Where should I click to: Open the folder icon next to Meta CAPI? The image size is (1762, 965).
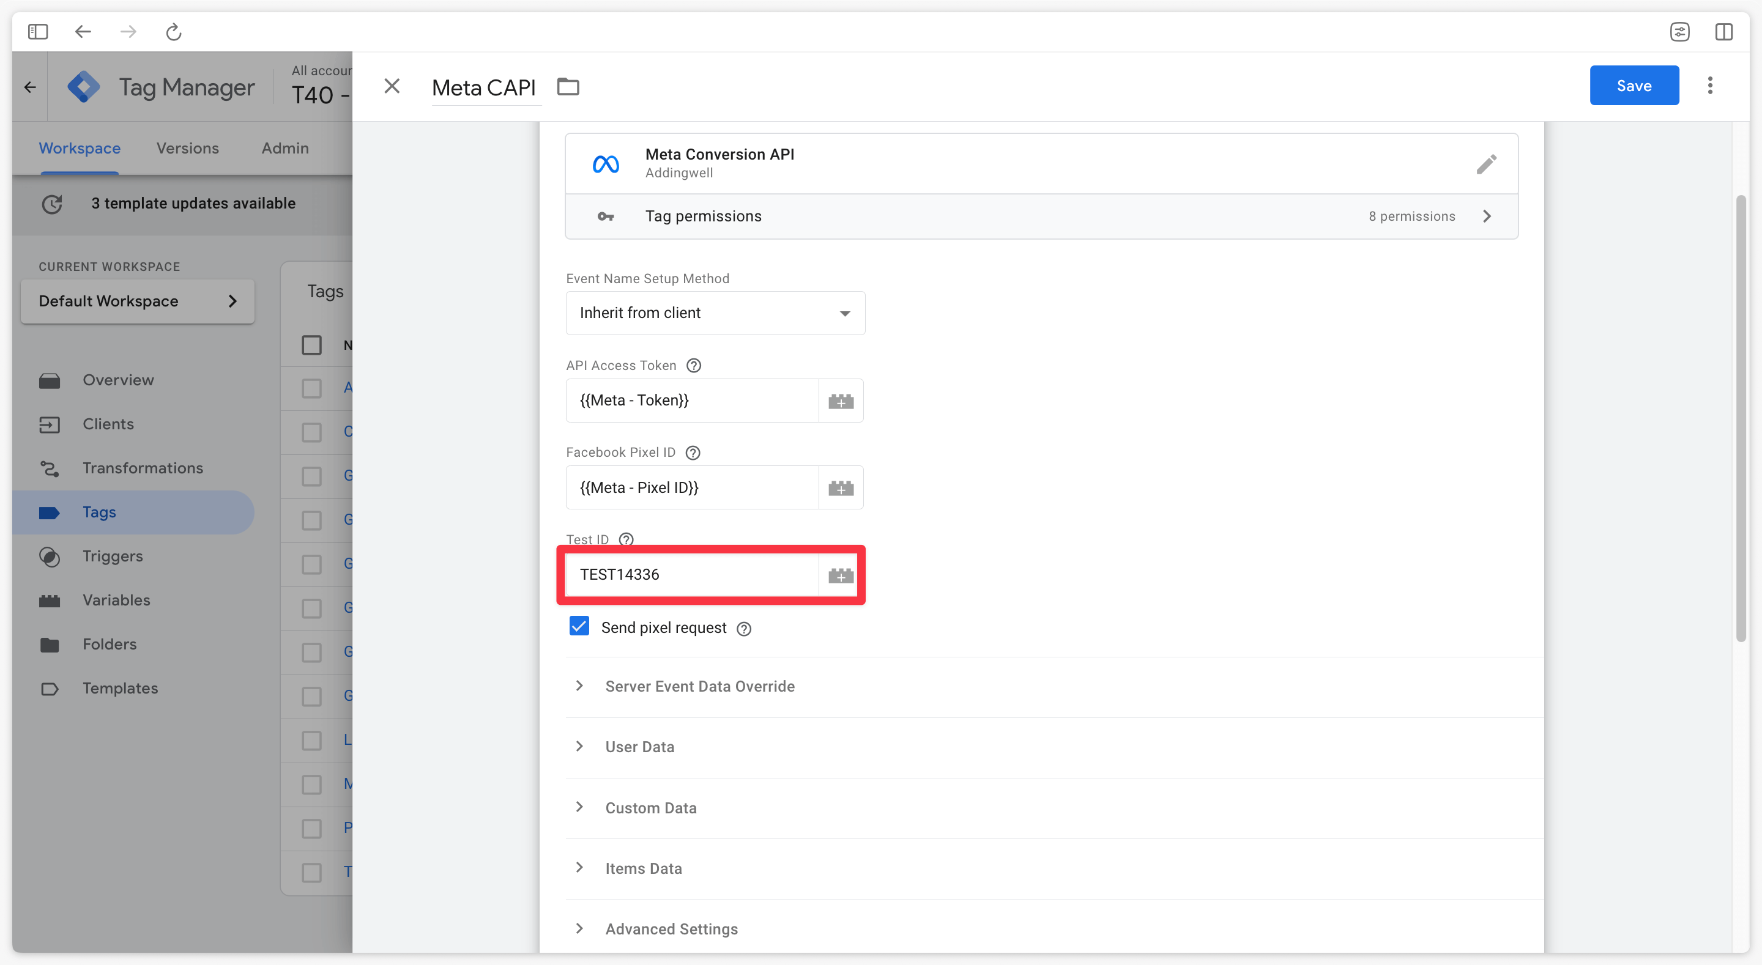(x=568, y=87)
